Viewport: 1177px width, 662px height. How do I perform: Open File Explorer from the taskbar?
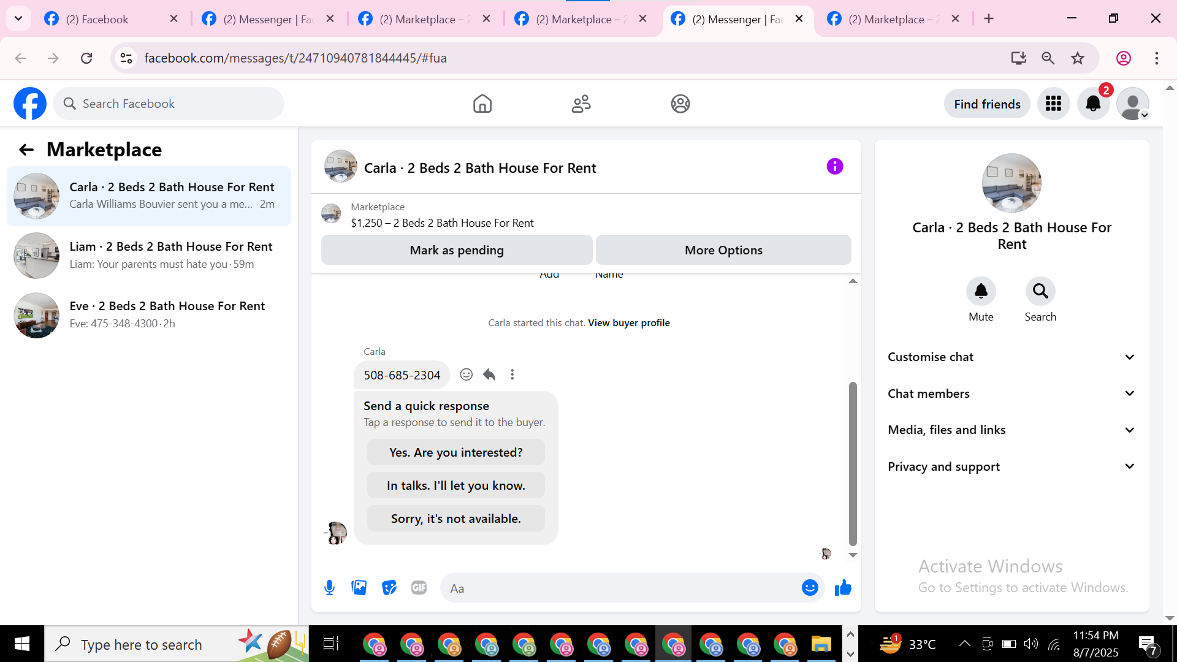(821, 644)
